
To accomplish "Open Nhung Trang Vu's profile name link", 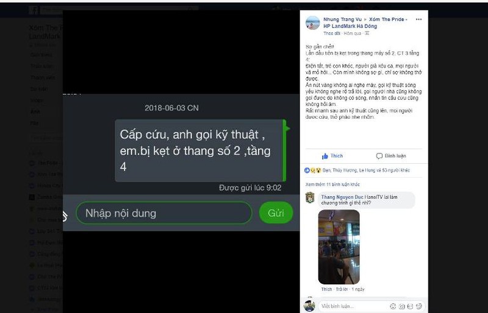I will point(342,19).
